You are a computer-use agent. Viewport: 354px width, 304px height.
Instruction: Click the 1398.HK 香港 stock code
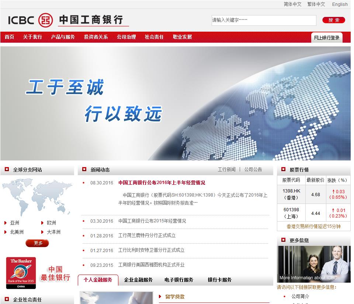click(291, 194)
